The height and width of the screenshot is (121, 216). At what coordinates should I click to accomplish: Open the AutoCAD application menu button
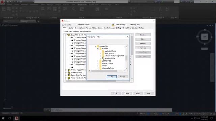point(2,2)
